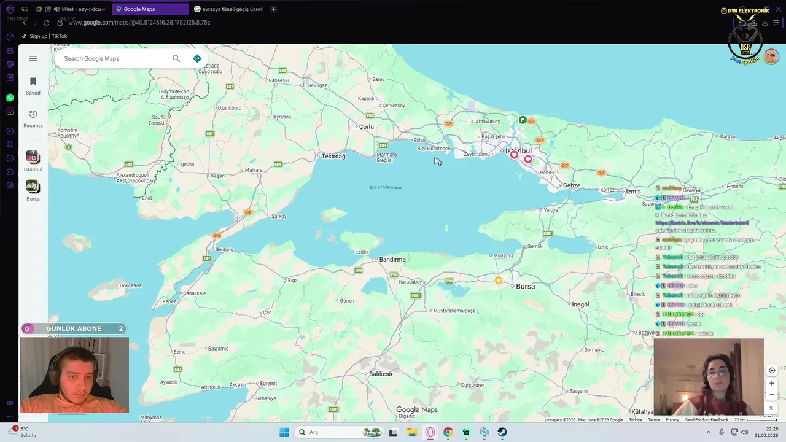Open the Opera sidebar settings gear
This screenshot has height=442, width=786.
pyautogui.click(x=10, y=185)
